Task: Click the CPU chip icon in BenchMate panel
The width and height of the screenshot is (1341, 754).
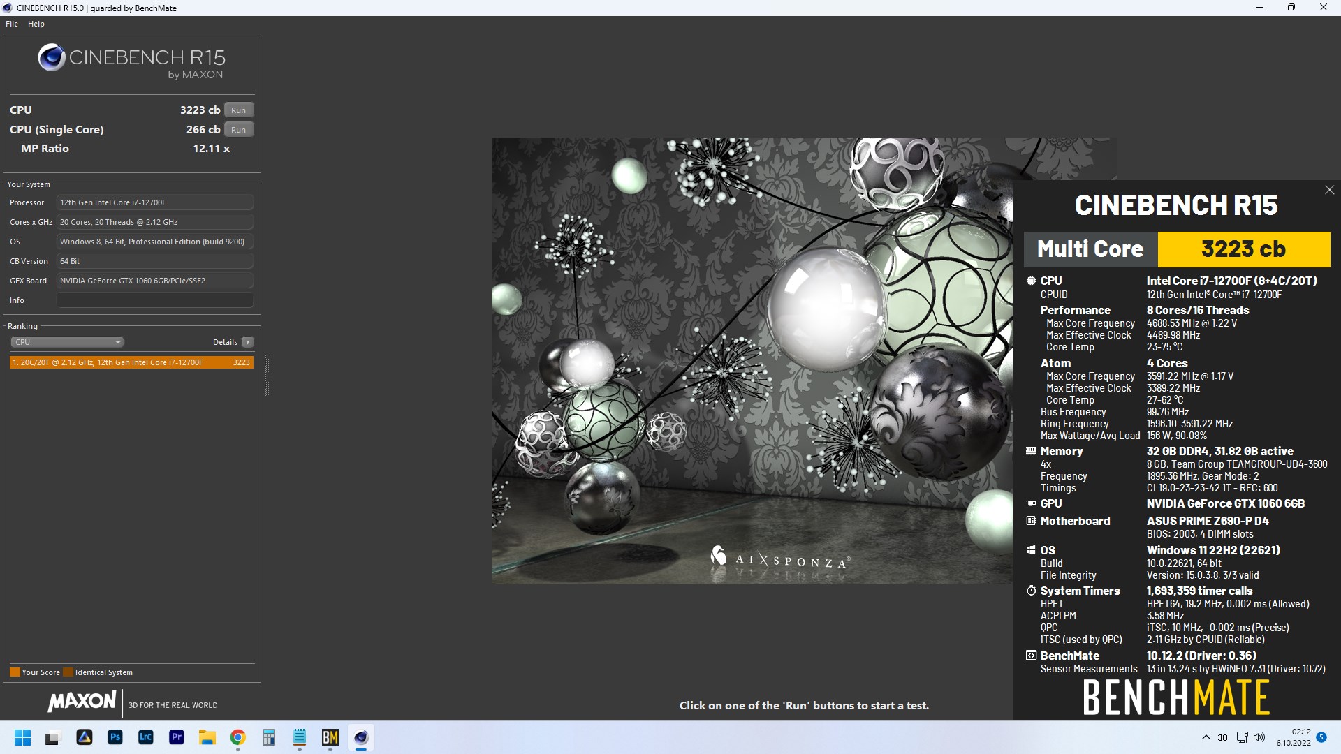Action: tap(1031, 281)
